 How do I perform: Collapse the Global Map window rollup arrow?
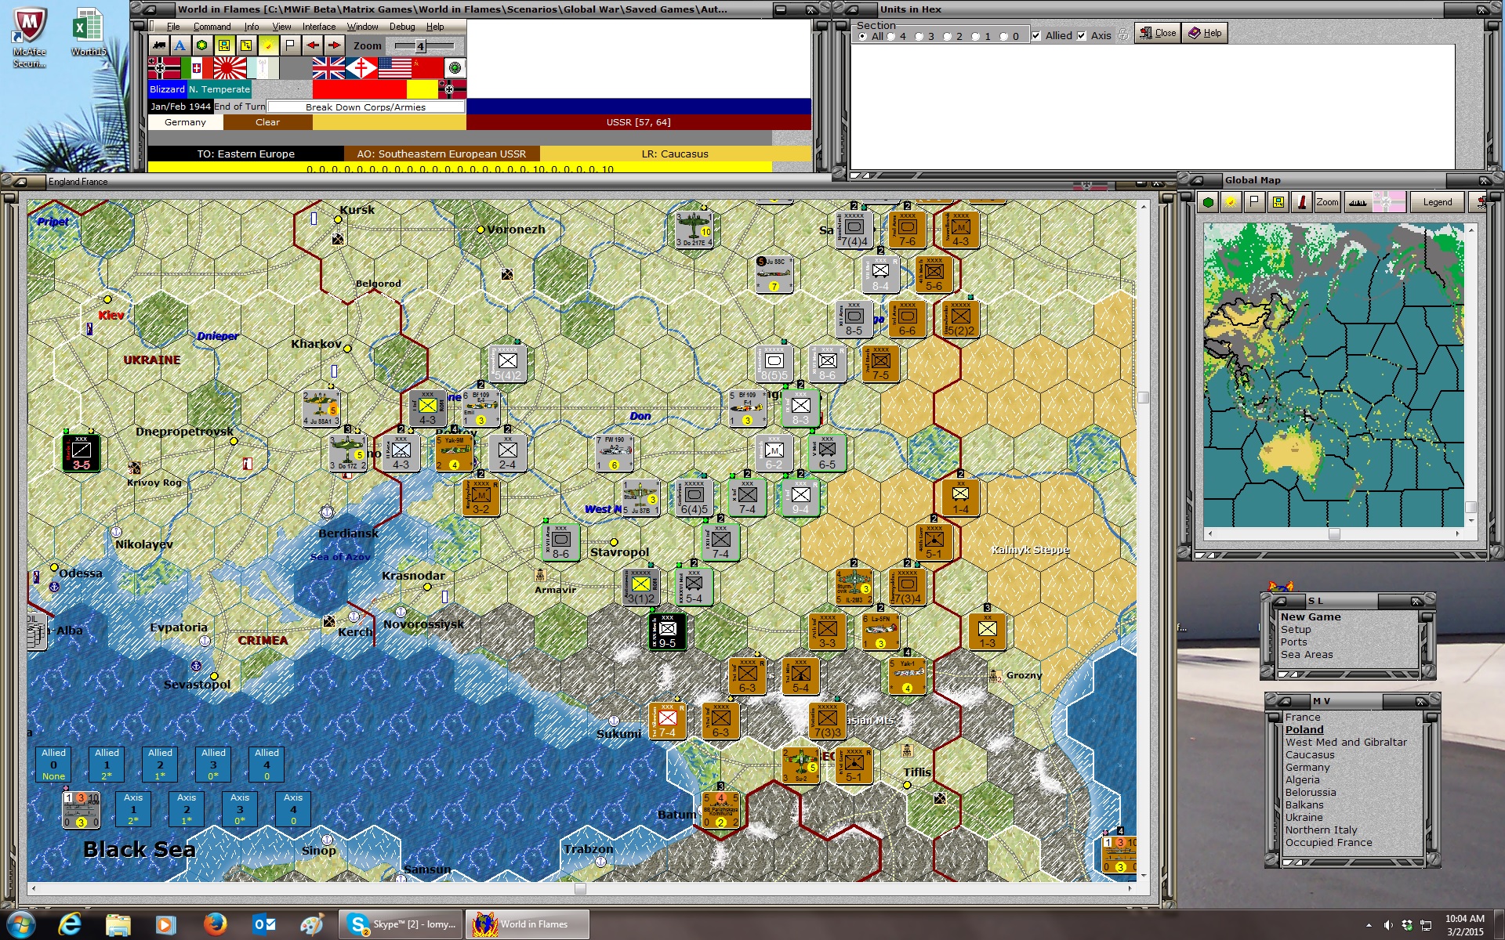click(x=1195, y=180)
